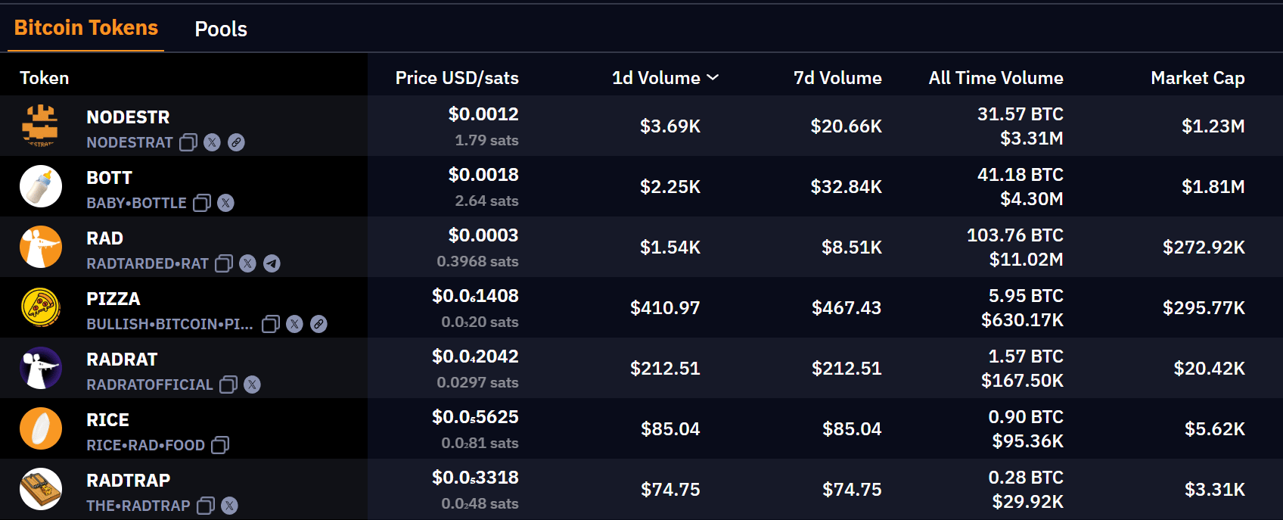Sort the table by 7d Volume

tap(837, 78)
